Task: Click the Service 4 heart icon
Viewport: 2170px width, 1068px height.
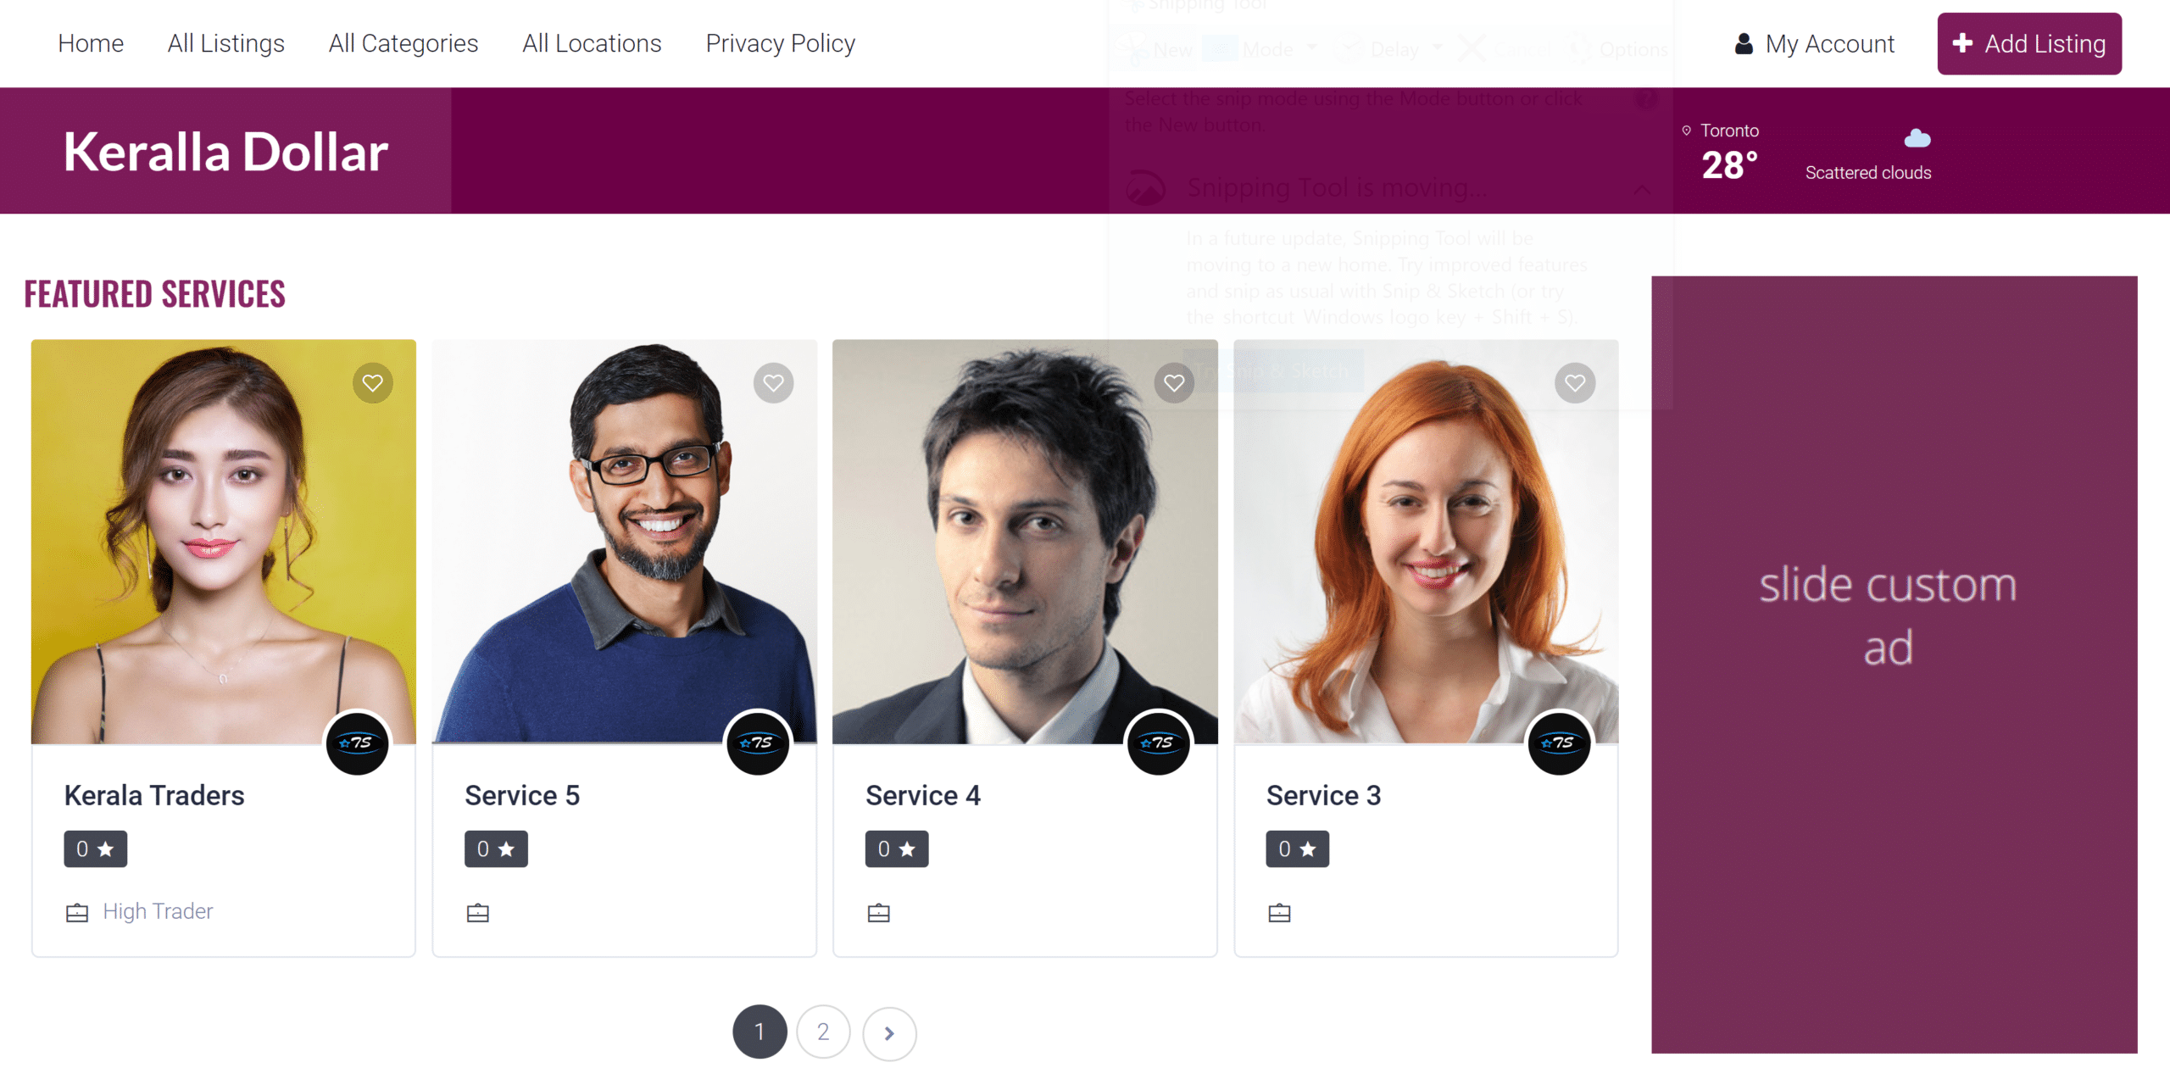Action: point(1174,383)
